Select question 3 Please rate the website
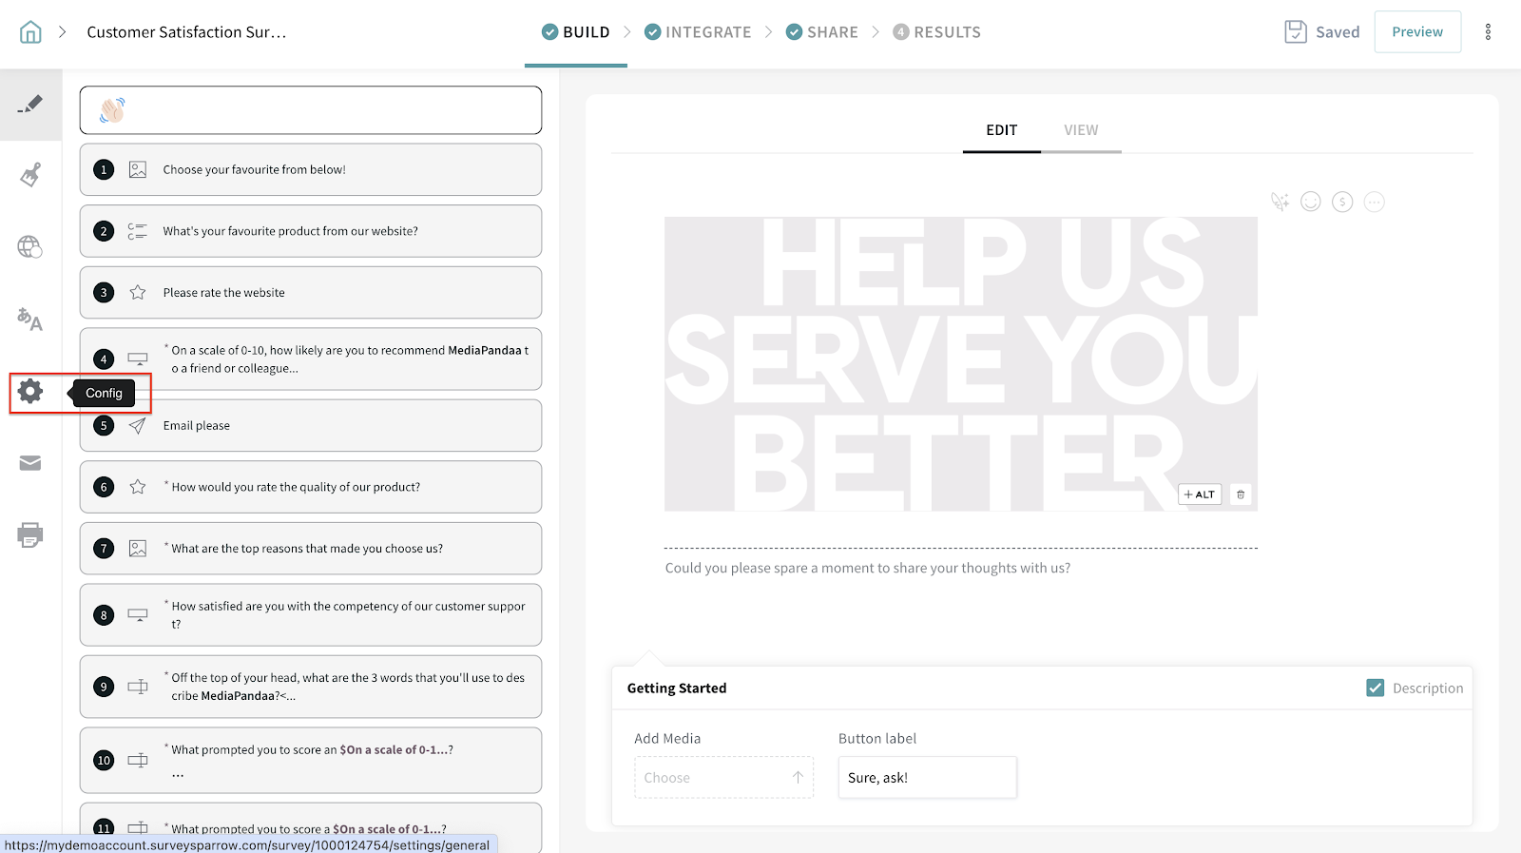 (x=311, y=293)
